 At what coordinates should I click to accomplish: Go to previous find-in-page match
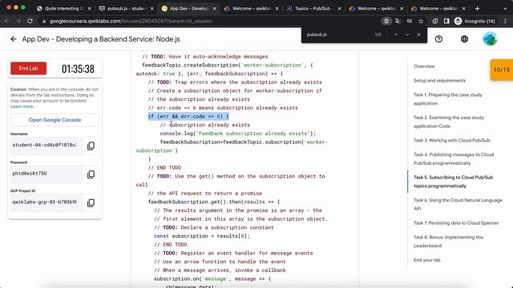(395, 34)
